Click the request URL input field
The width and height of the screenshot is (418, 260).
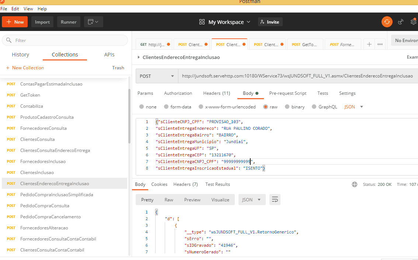(x=297, y=76)
